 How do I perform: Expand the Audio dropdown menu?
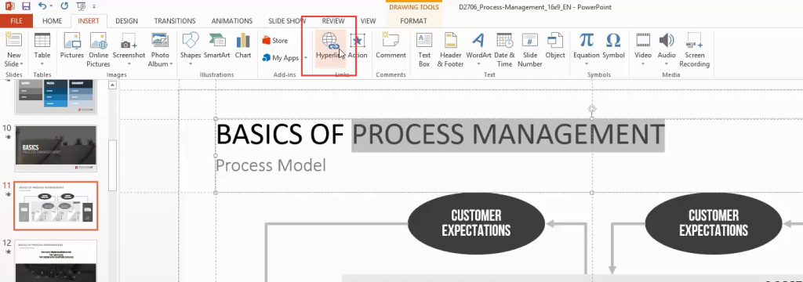point(667,64)
